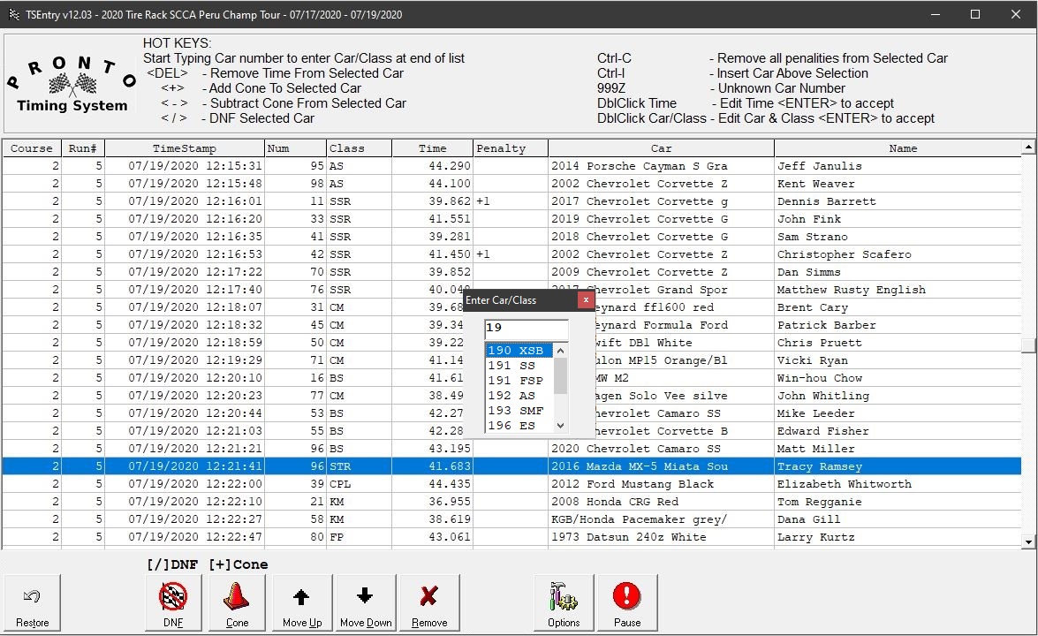Viewport: 1038px width, 636px height.
Task: Click Dana Gill's name cell
Action: point(897,519)
